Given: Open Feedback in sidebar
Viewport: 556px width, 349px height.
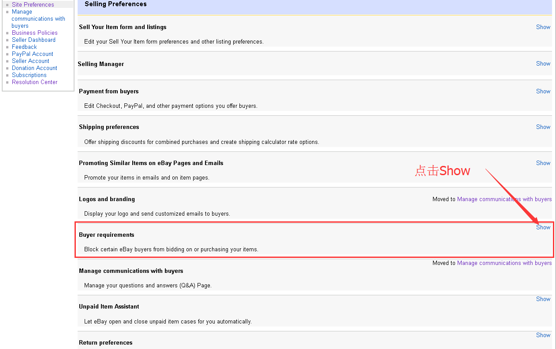Looking at the screenshot, I should click(x=24, y=47).
